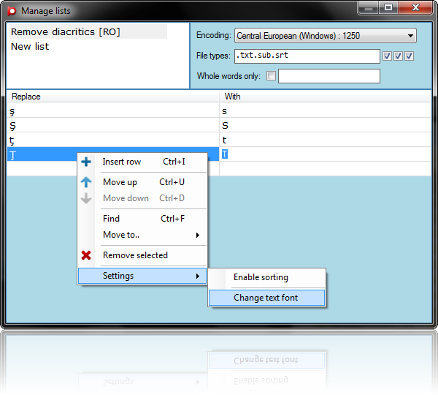Select Change text font option
Viewport: 438px width, 395px height.
(266, 298)
